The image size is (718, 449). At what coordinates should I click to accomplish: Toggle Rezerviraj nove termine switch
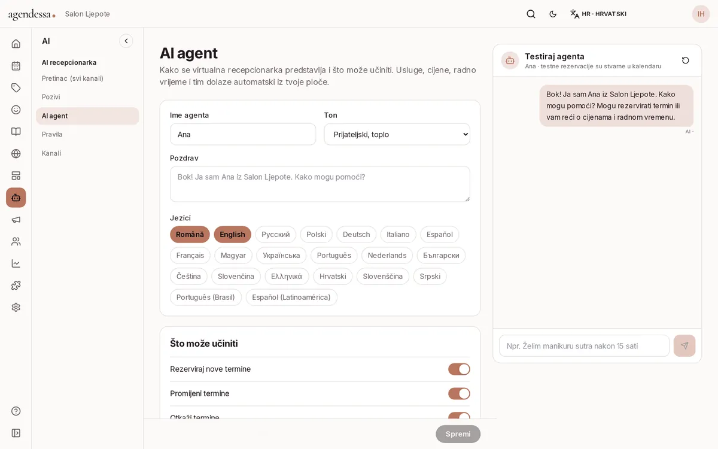point(459,369)
